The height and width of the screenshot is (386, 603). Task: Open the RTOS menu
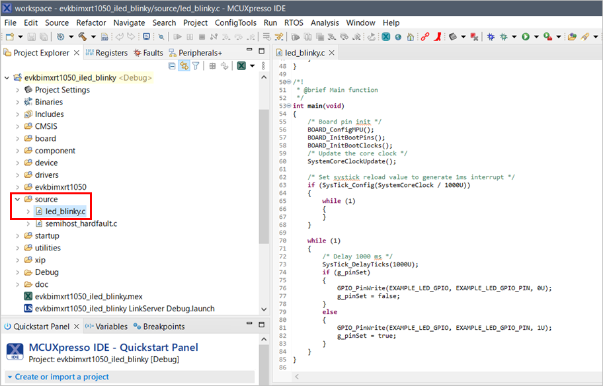(x=294, y=22)
